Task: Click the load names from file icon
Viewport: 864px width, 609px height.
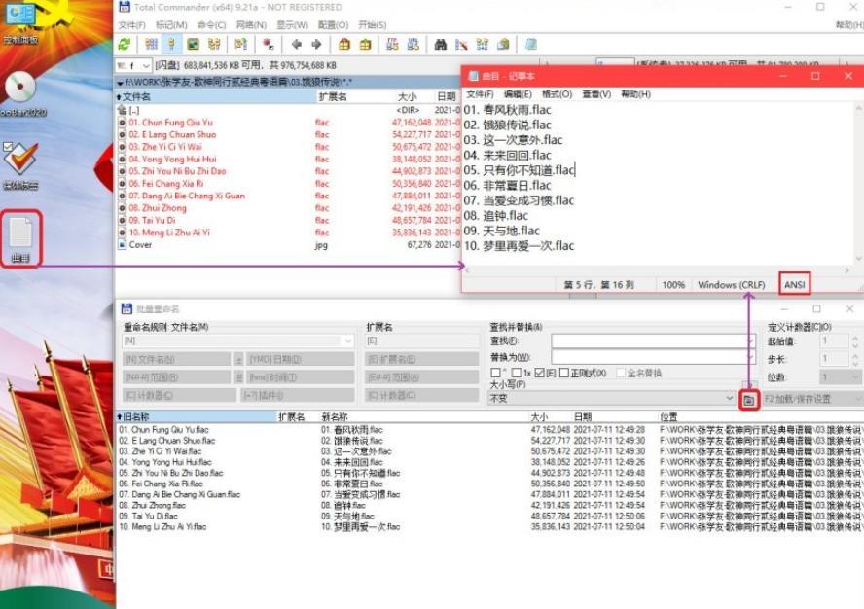Action: click(749, 400)
